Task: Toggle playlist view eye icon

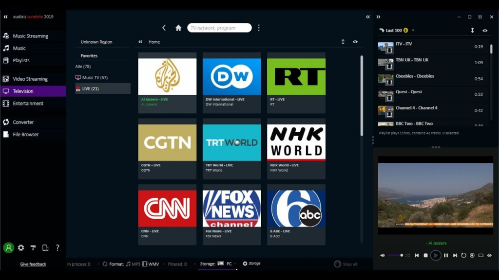Action: (485, 31)
